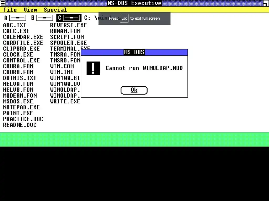
Task: Open the File menu
Action: 10,10
